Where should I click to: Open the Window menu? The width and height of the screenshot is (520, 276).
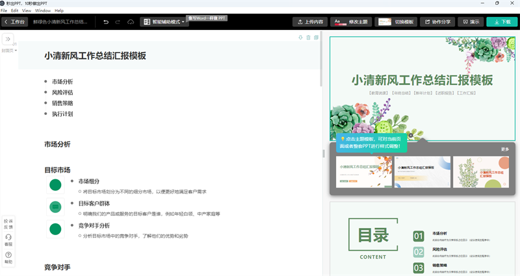point(43,11)
